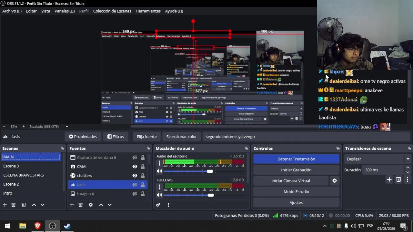Screen dimensions: 413x232
Task: Add a new source in Fuentes panel
Action: click(72, 205)
